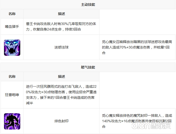Click 描述 column header under 怒气技能

point(61,76)
